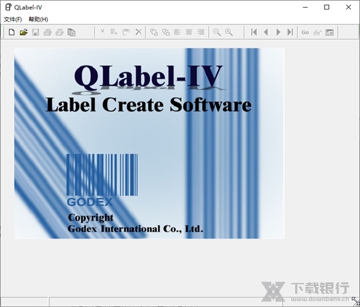The image size is (360, 307).
Task: Go to the previous record
Action: coord(266,32)
